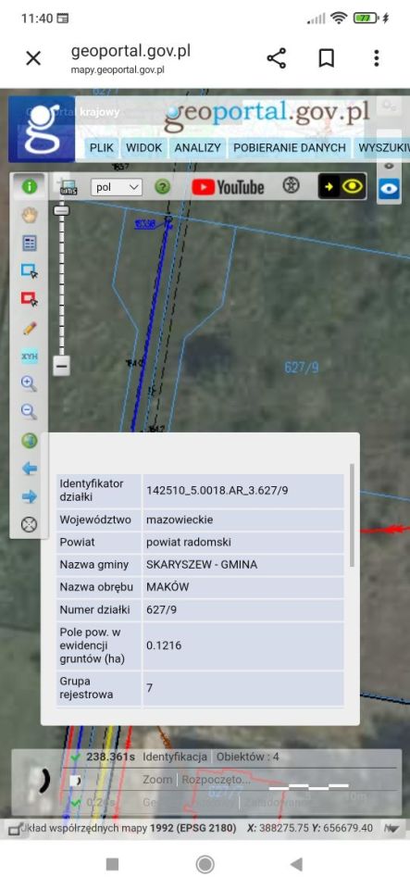Image resolution: width=410 pixels, height=889 pixels.
Task: Tap the Android recent apps square button
Action: 112,864
